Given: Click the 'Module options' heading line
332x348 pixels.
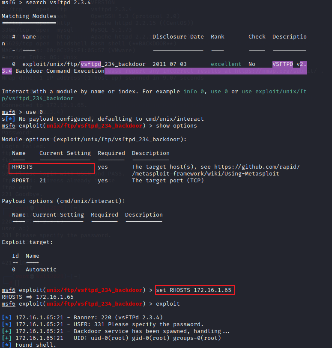Looking at the screenshot, I should (x=94, y=140).
